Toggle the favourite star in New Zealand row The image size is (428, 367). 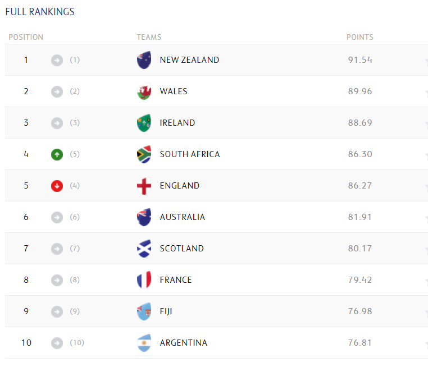[x=426, y=62]
